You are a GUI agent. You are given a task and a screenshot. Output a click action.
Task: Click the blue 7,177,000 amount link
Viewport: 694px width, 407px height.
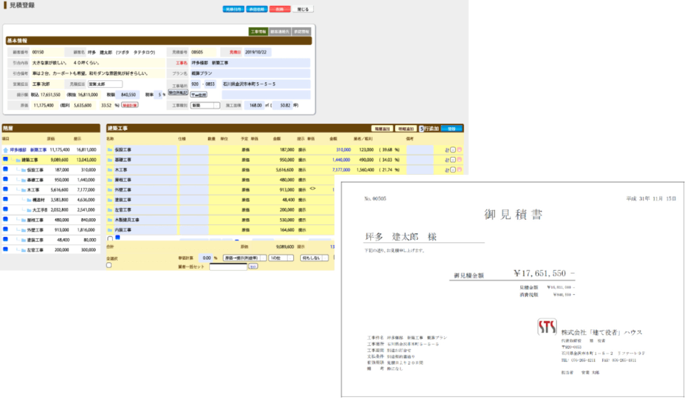(341, 170)
